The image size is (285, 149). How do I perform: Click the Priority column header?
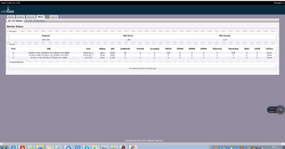coord(140,49)
